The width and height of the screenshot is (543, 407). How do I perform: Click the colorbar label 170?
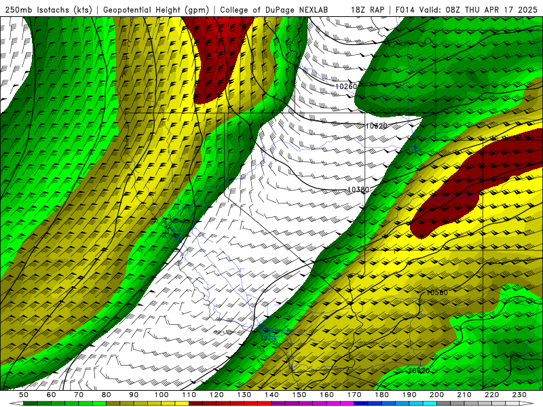coord(354,395)
